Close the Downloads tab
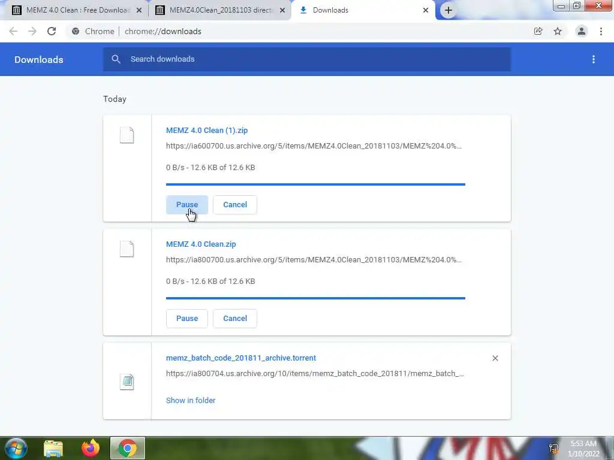The image size is (614, 460). (x=426, y=10)
